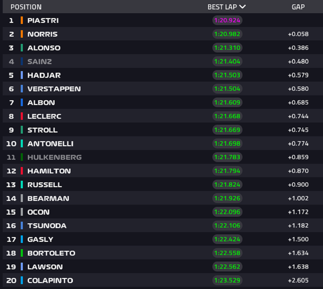
Task: Click Norris's orange team color bar
Action: pos(22,34)
